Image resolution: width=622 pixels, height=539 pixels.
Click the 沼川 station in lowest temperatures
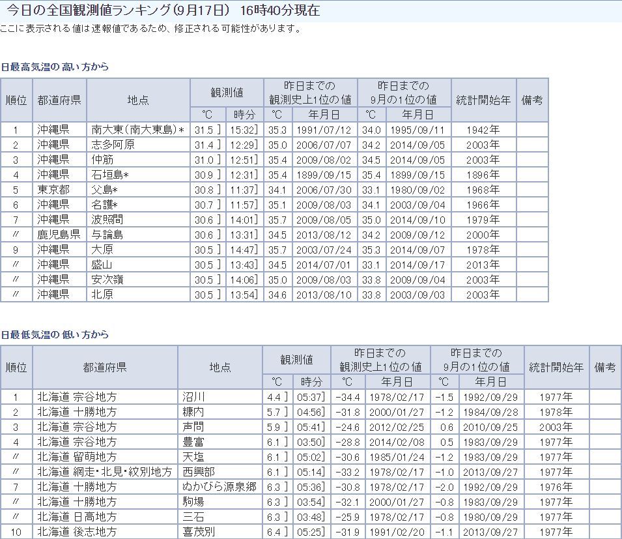(194, 397)
